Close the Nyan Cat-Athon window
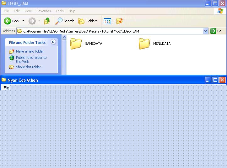The image size is (227, 168). pos(223,80)
